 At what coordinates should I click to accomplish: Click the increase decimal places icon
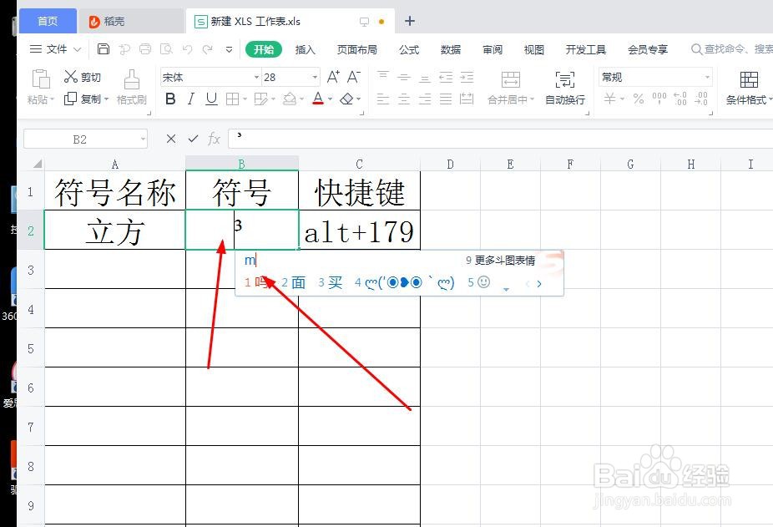(x=680, y=99)
